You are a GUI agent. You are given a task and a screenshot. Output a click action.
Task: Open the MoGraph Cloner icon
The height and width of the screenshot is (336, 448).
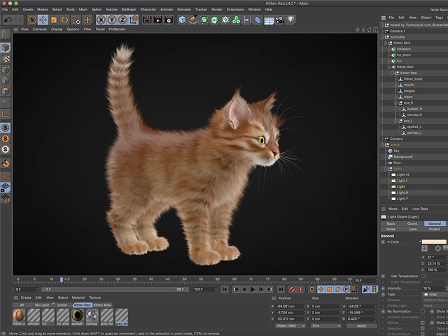pyautogui.click(x=236, y=20)
